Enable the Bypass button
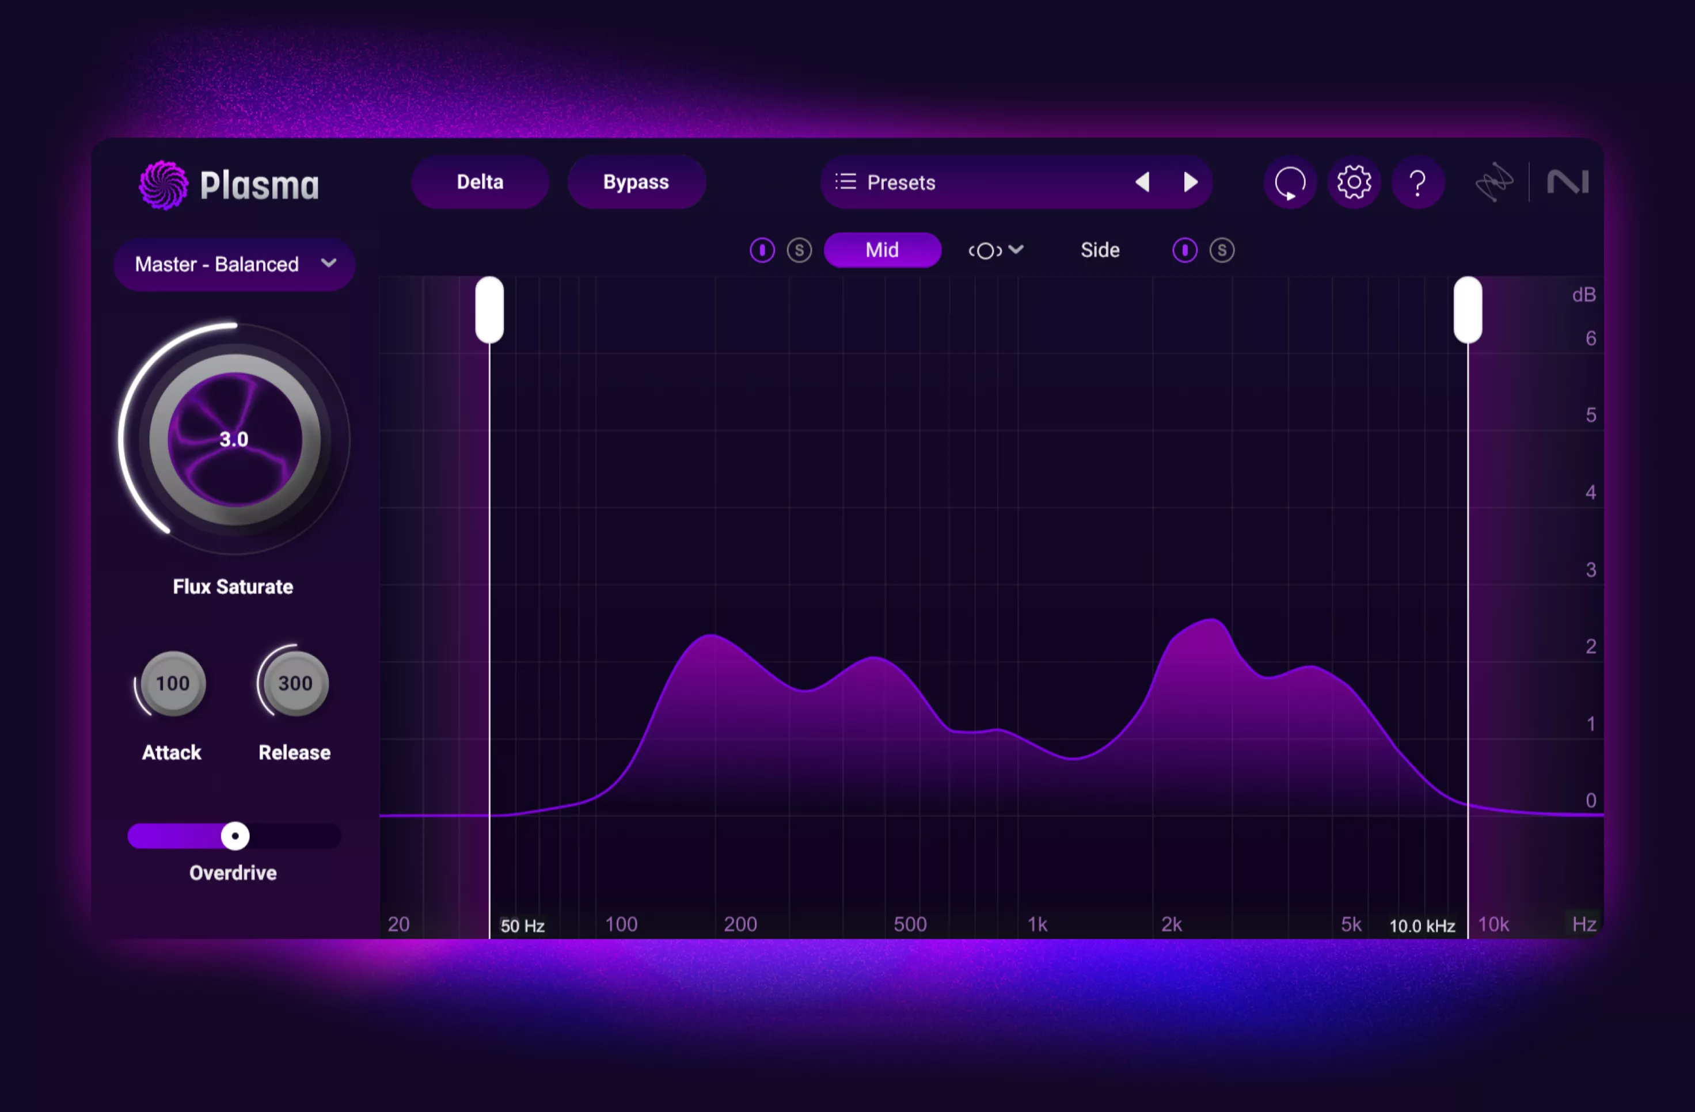Screen dimensions: 1695x1112 click(x=636, y=182)
